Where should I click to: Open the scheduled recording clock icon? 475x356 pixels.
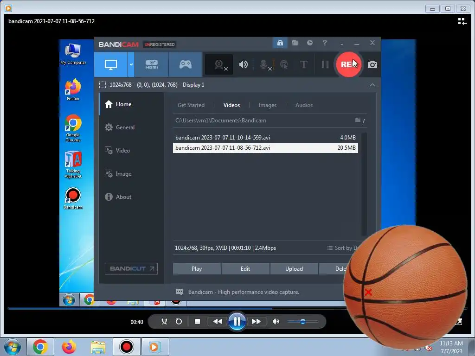point(309,43)
